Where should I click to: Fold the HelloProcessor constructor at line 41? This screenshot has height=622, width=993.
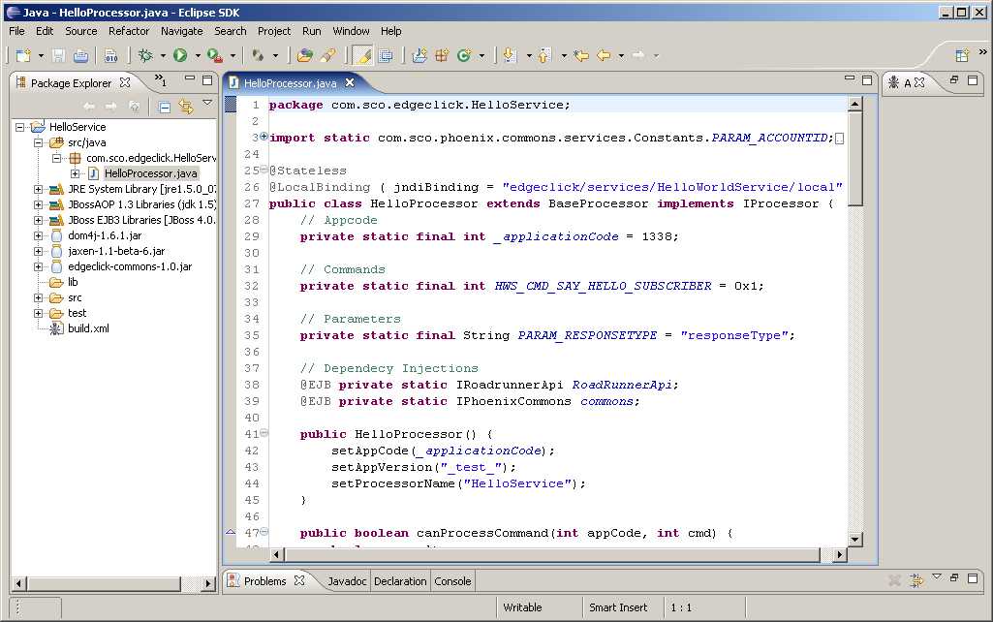(264, 433)
